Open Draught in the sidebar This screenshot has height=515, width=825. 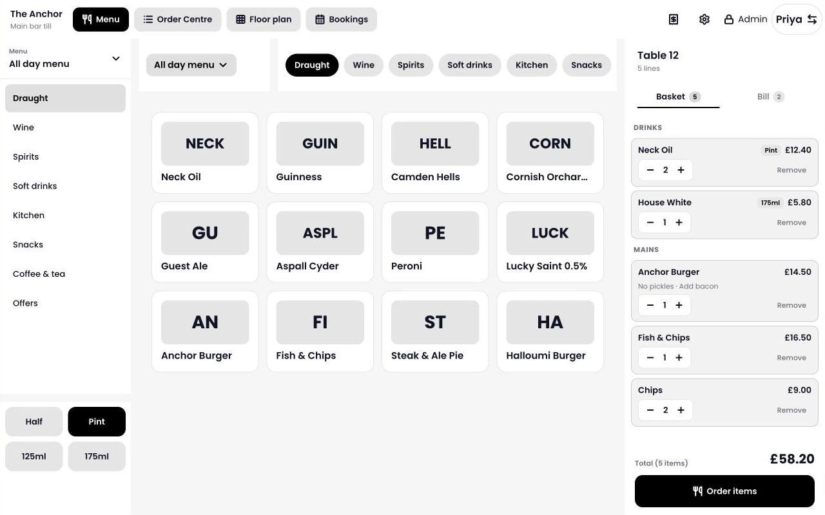(x=65, y=98)
